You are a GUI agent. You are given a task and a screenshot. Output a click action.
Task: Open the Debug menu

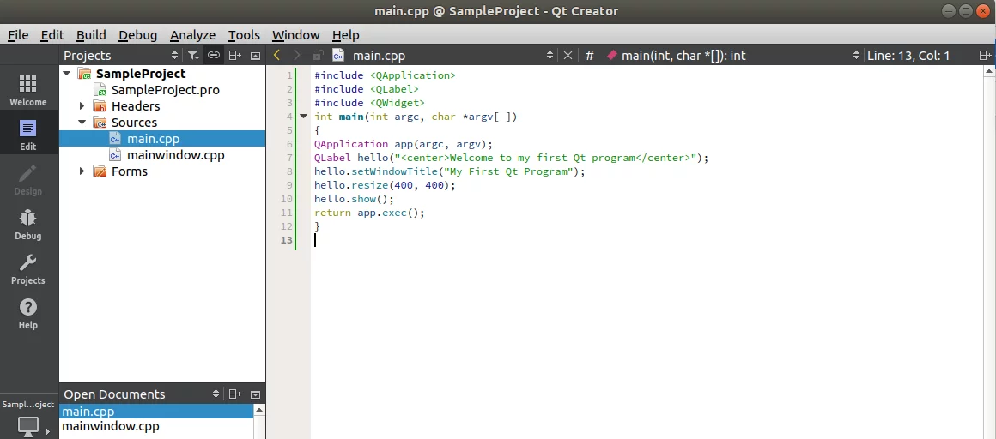(x=138, y=35)
